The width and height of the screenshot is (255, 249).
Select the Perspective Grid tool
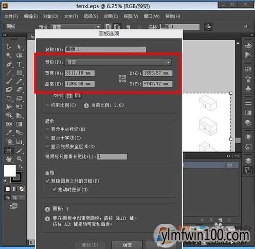[19, 115]
